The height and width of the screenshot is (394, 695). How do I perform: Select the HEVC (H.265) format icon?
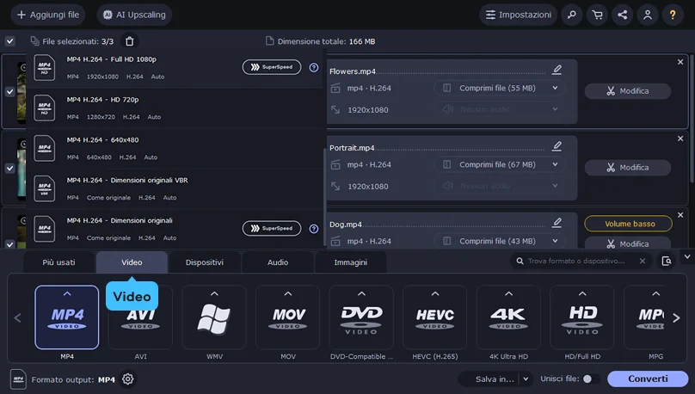pos(435,317)
